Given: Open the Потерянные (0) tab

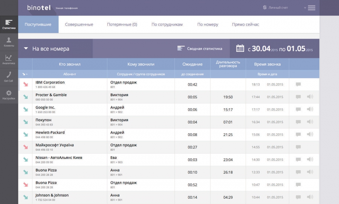Looking at the screenshot, I should (122, 24).
